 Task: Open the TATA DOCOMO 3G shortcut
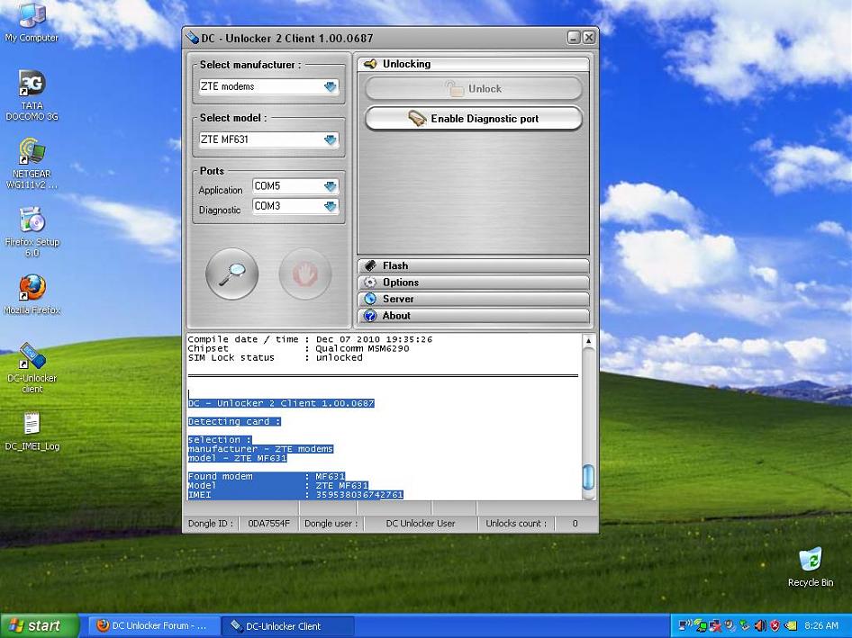coord(32,85)
